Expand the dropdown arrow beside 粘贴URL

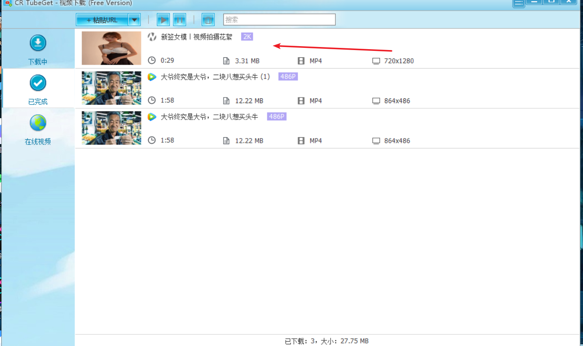click(135, 20)
